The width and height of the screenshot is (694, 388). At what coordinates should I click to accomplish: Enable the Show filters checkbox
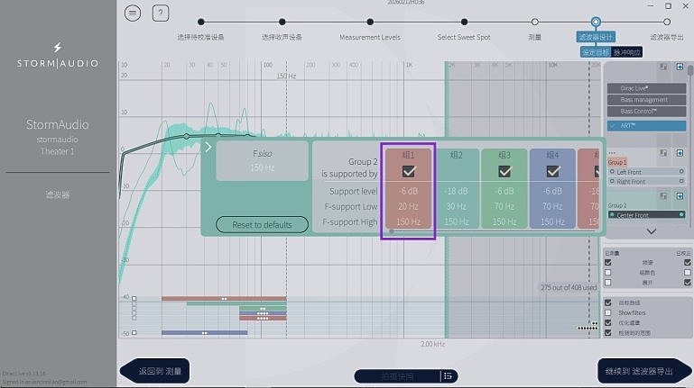click(608, 312)
